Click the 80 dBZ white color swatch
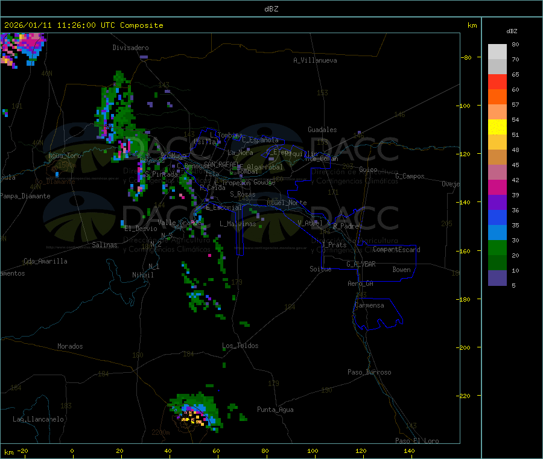 tap(497, 52)
